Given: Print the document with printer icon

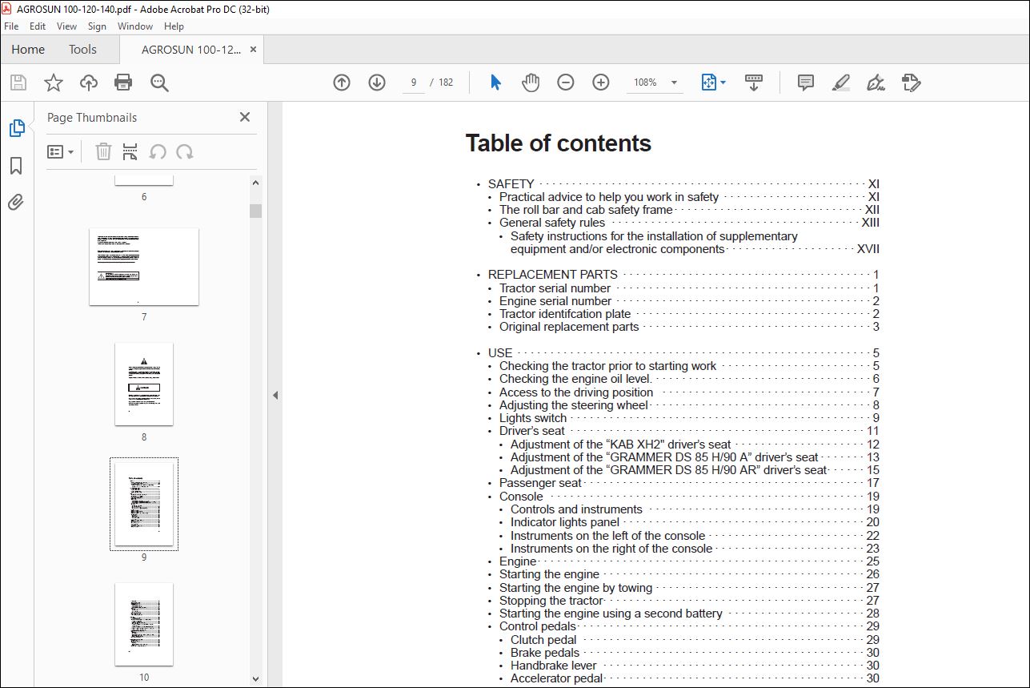Looking at the screenshot, I should (x=122, y=82).
